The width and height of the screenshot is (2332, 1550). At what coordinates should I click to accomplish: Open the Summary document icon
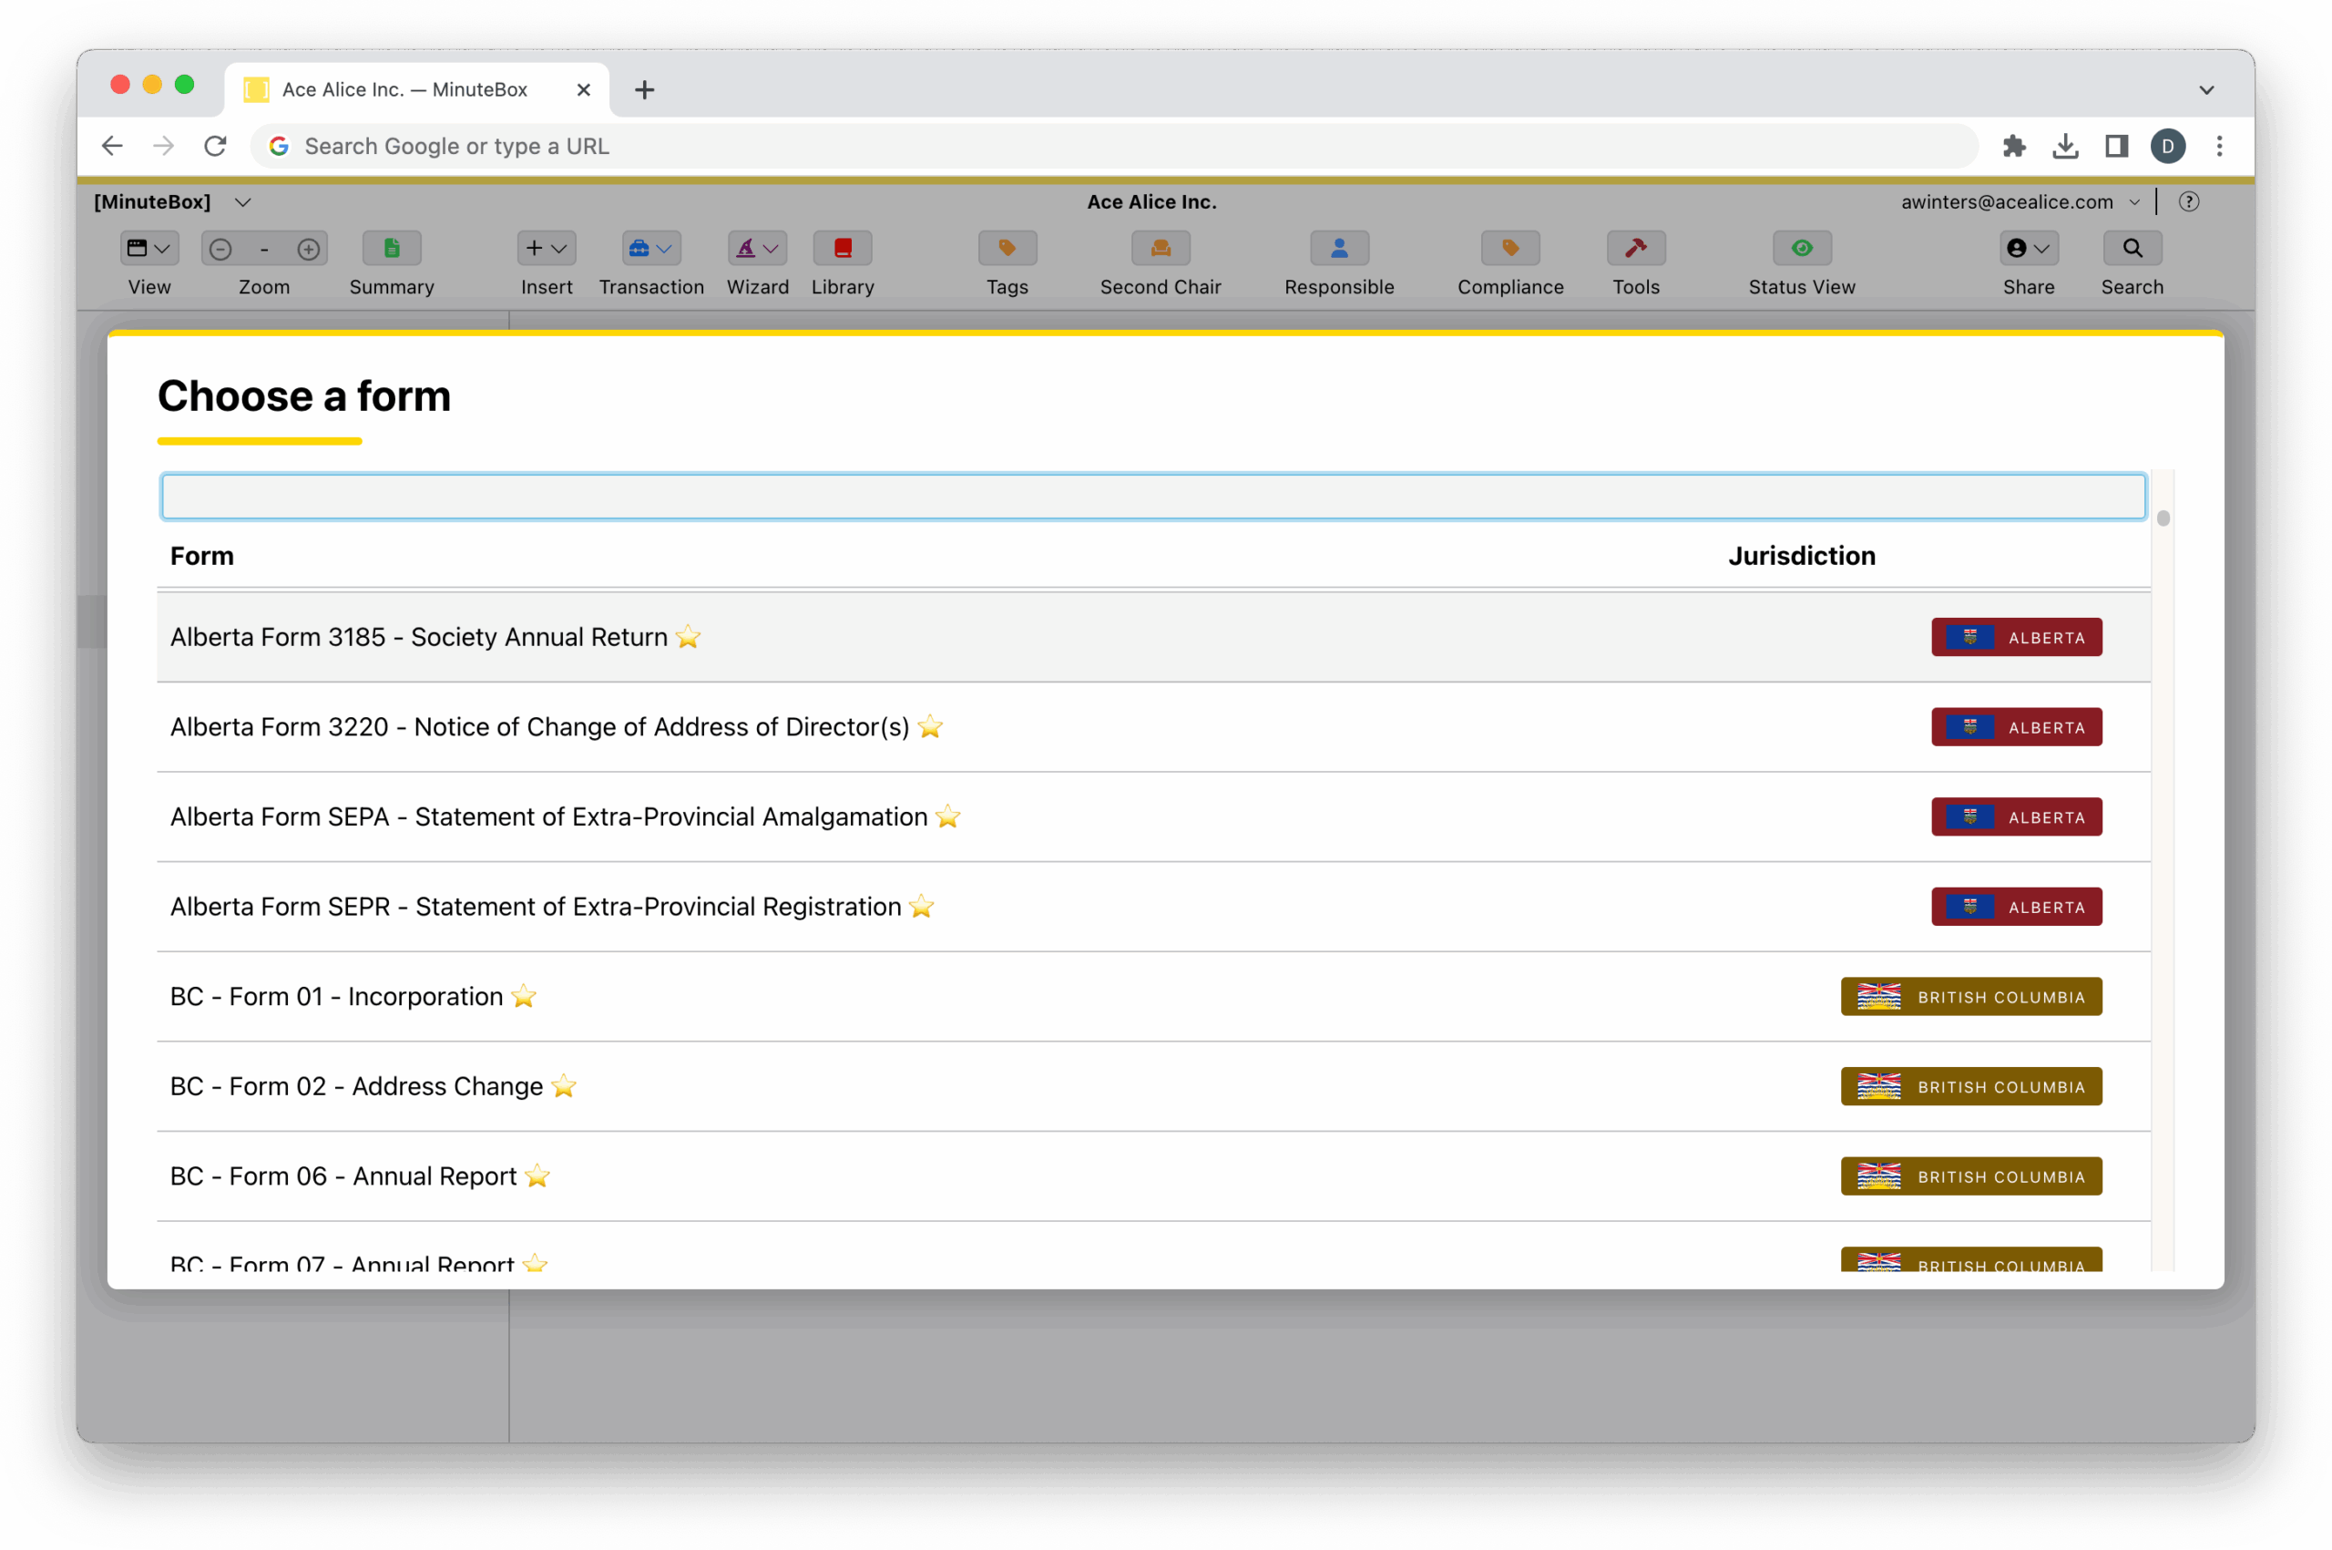pos(392,248)
